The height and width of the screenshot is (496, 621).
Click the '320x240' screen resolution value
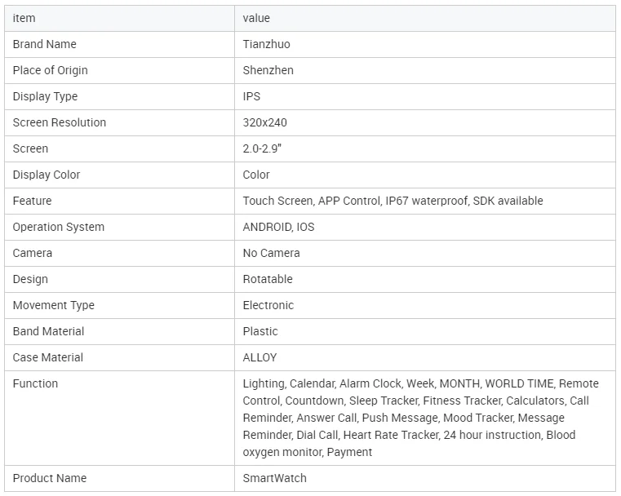point(264,122)
